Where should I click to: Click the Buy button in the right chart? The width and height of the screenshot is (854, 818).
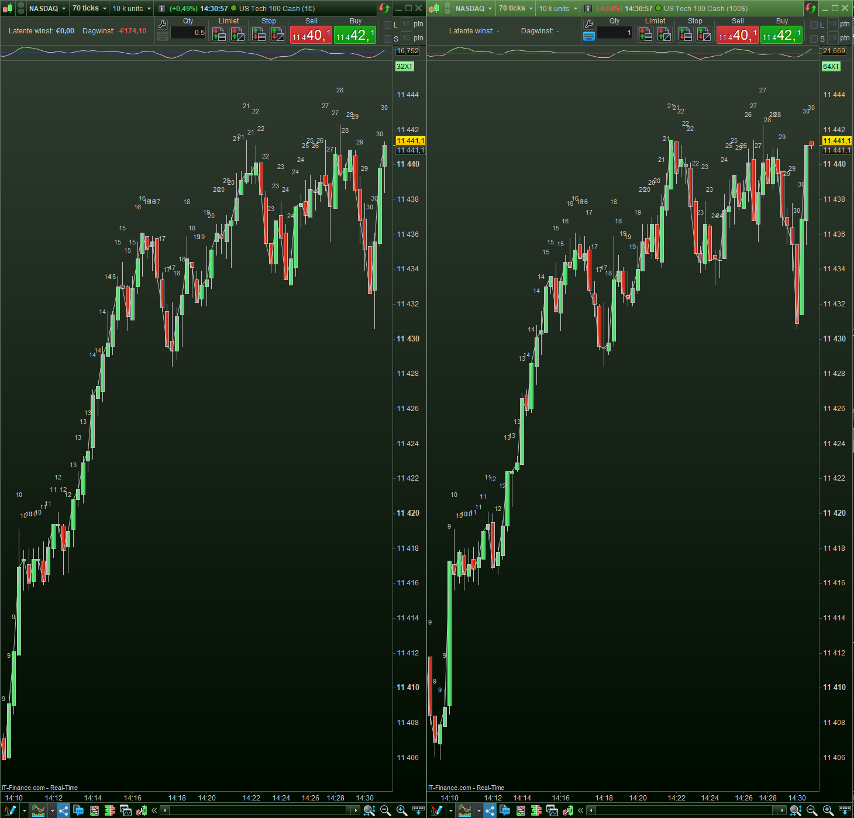[x=781, y=35]
